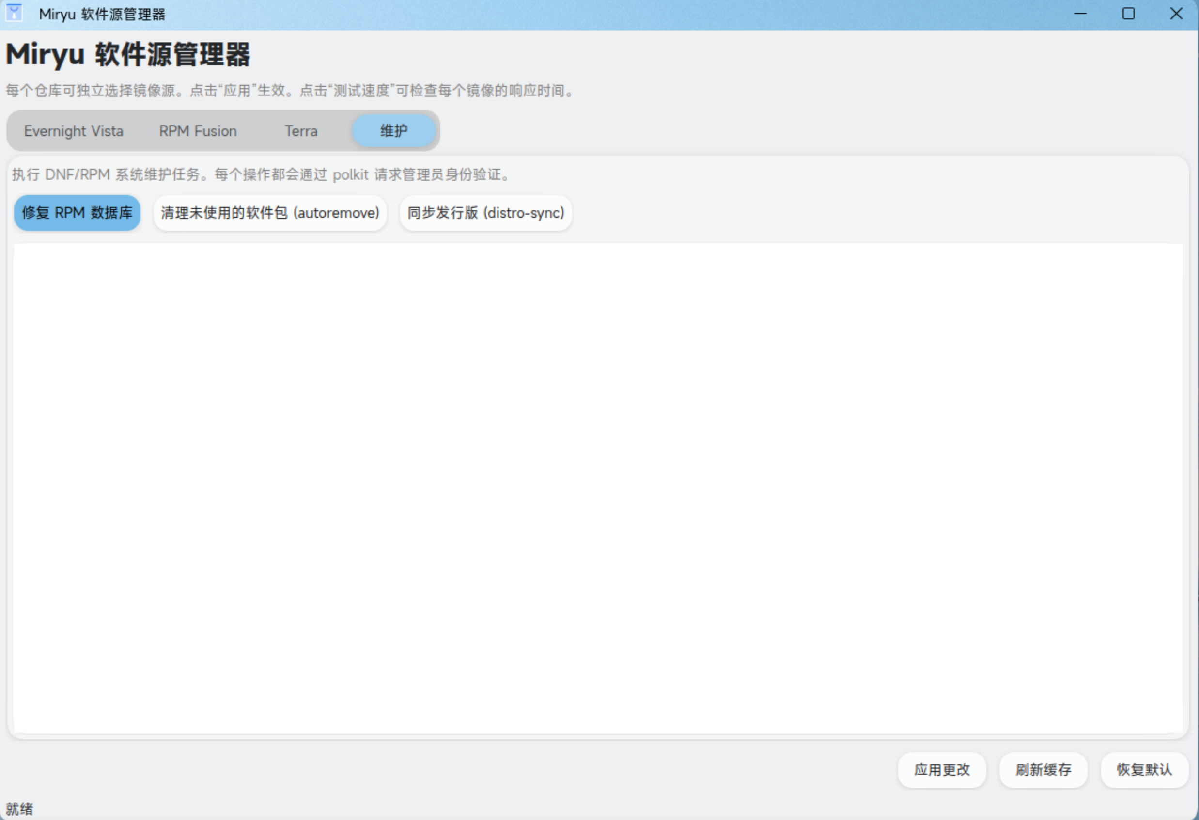Open the RPM Fusion tab
Viewport: 1199px width, 820px height.
[x=198, y=131]
